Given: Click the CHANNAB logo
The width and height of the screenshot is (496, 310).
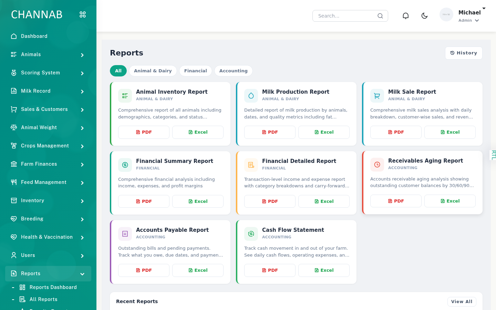Looking at the screenshot, I should coord(37,14).
